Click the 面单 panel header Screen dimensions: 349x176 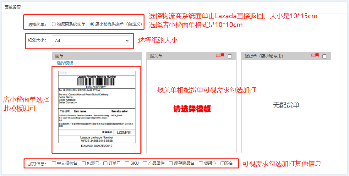tap(97, 56)
